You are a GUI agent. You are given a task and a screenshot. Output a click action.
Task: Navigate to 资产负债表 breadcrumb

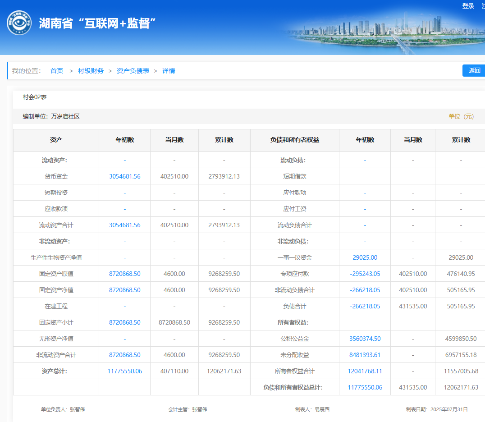pos(133,71)
